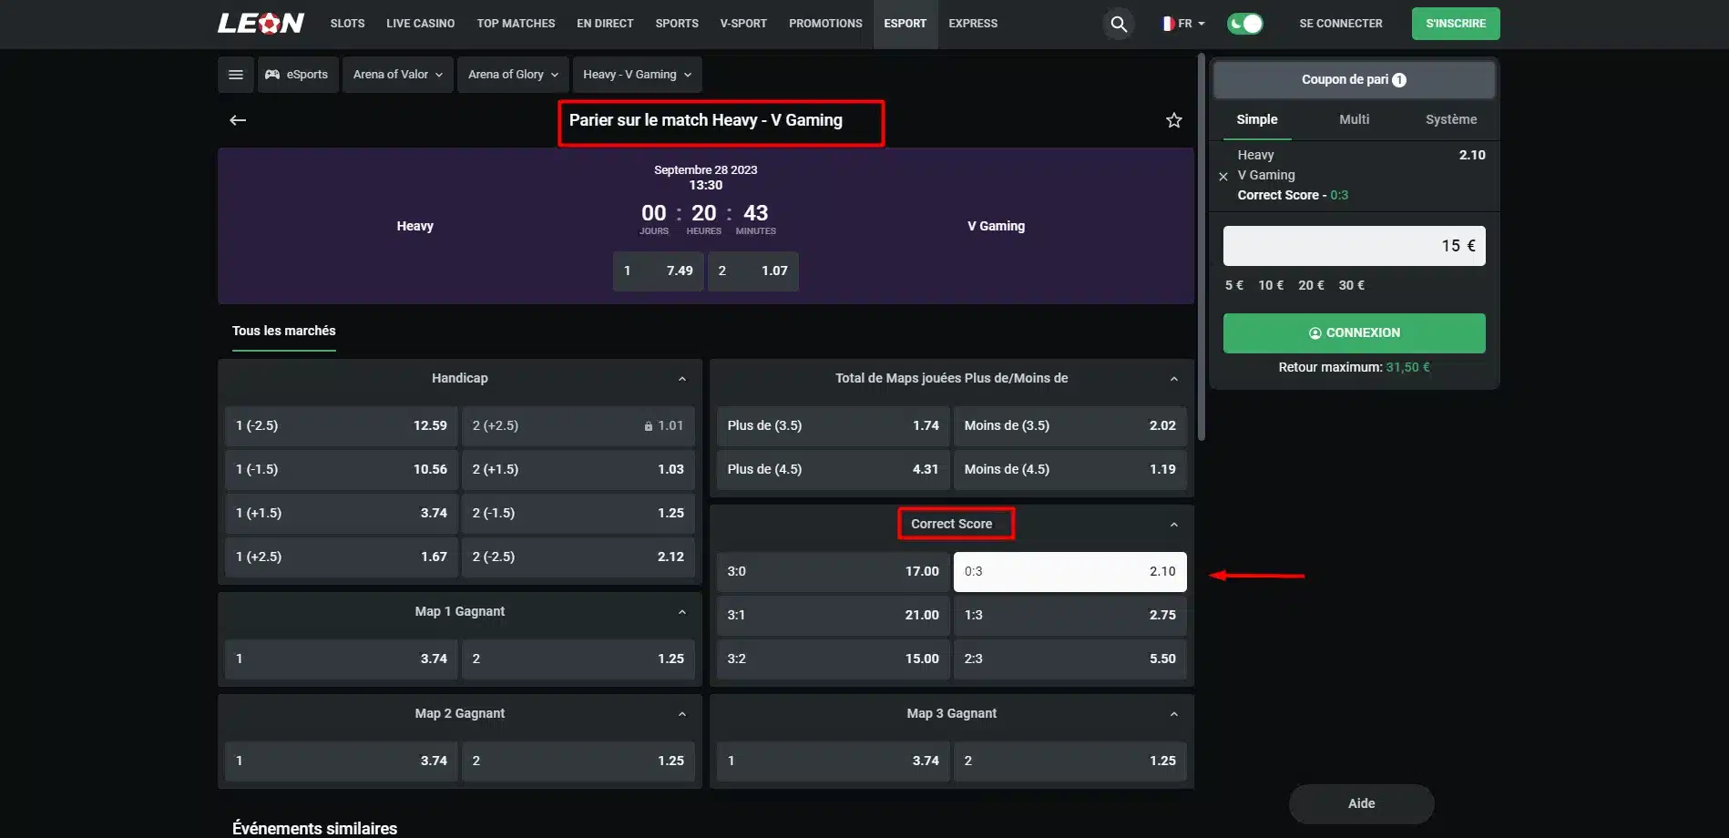Go back using the left arrow
The height and width of the screenshot is (838, 1729).
coord(238,120)
